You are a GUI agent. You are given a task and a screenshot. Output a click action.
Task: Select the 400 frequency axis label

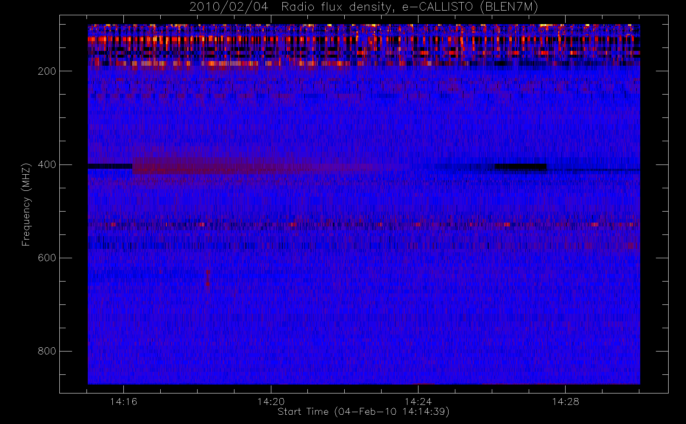(47, 165)
